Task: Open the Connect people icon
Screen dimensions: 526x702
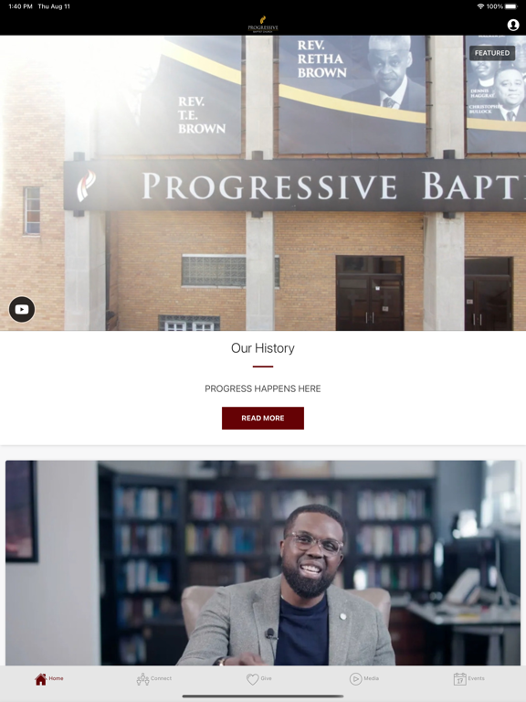Action: (x=142, y=679)
